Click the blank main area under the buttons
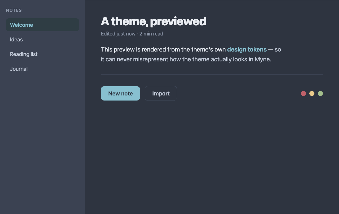This screenshot has width=339, height=214. [x=212, y=158]
